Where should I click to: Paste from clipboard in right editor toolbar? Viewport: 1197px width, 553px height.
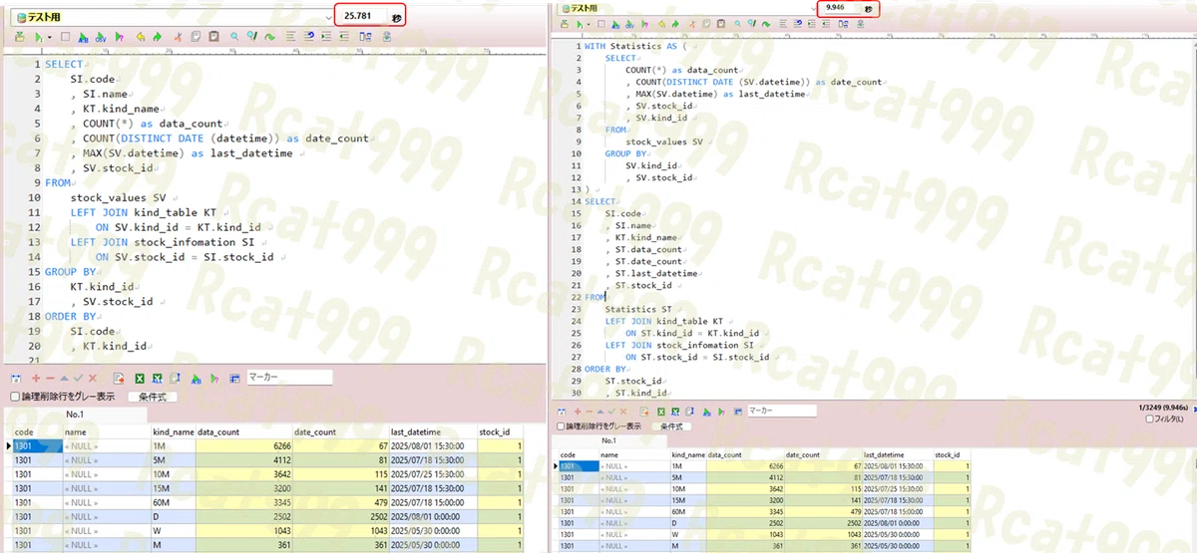pyautogui.click(x=721, y=24)
